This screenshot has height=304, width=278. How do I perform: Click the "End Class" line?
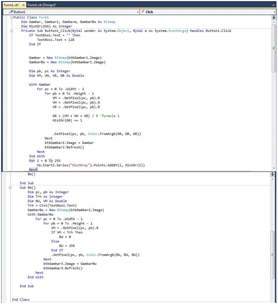tap(21, 300)
